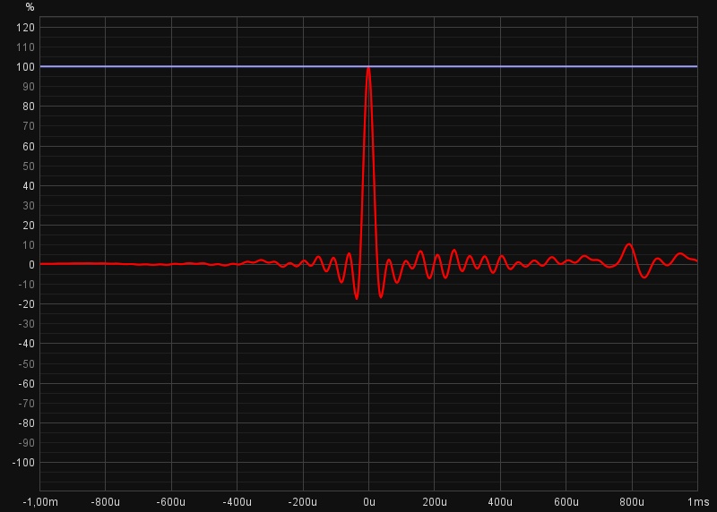The image size is (717, 512).
Task: Click the positive 100 y-axis label
Action: tap(26, 67)
